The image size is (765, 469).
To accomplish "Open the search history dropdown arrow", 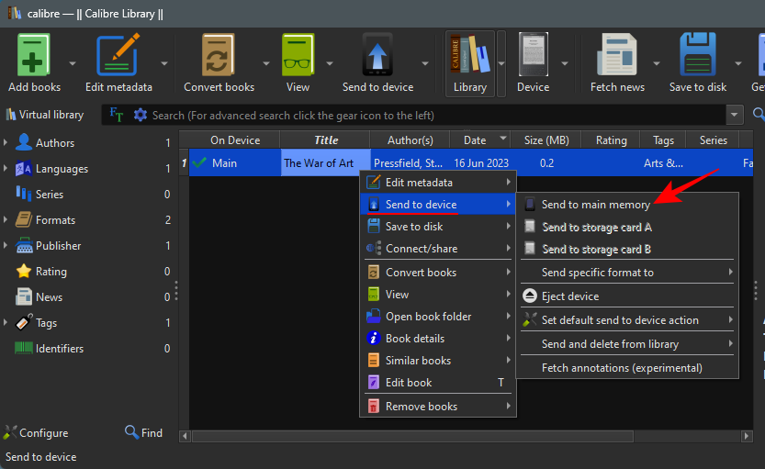I will (x=734, y=115).
